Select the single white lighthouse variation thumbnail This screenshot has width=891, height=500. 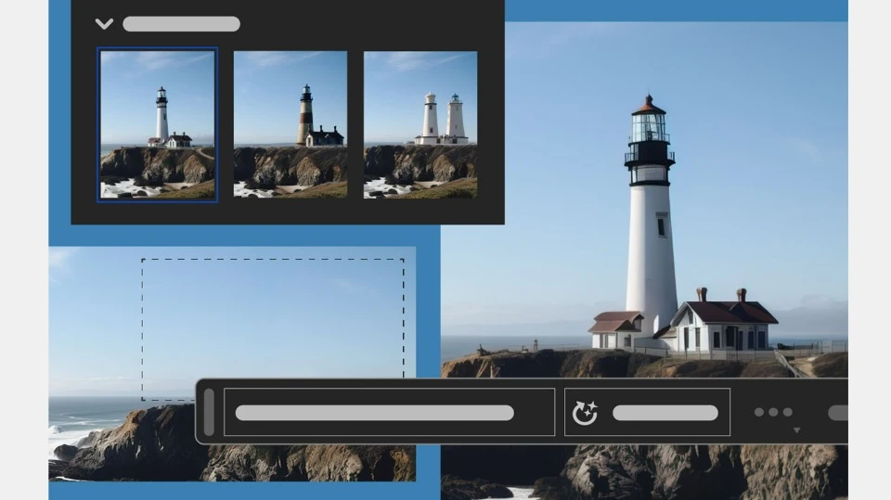coord(158,123)
